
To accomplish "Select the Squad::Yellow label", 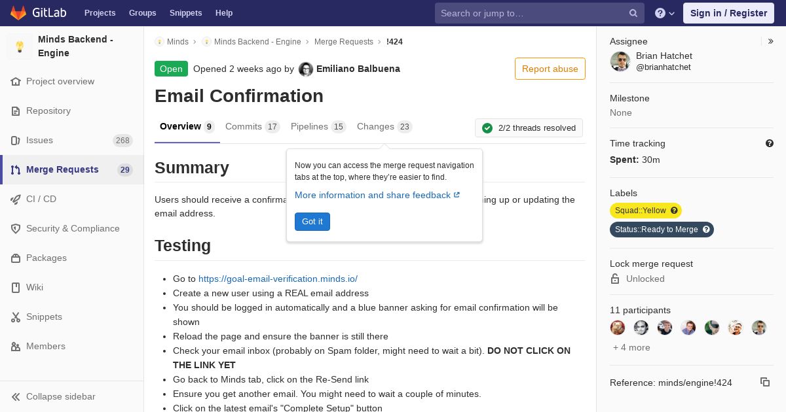I will pyautogui.click(x=646, y=211).
